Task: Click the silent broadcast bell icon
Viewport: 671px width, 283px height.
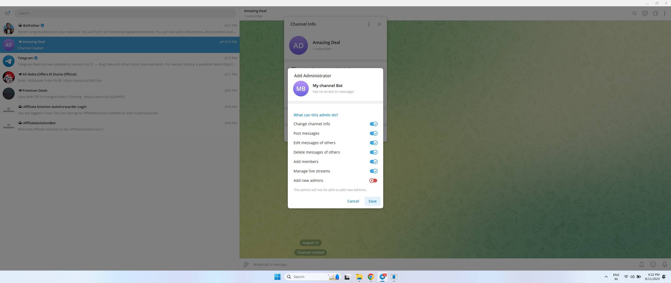Action: [641, 264]
